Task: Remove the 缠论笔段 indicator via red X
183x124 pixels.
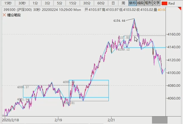Action: point(4,15)
